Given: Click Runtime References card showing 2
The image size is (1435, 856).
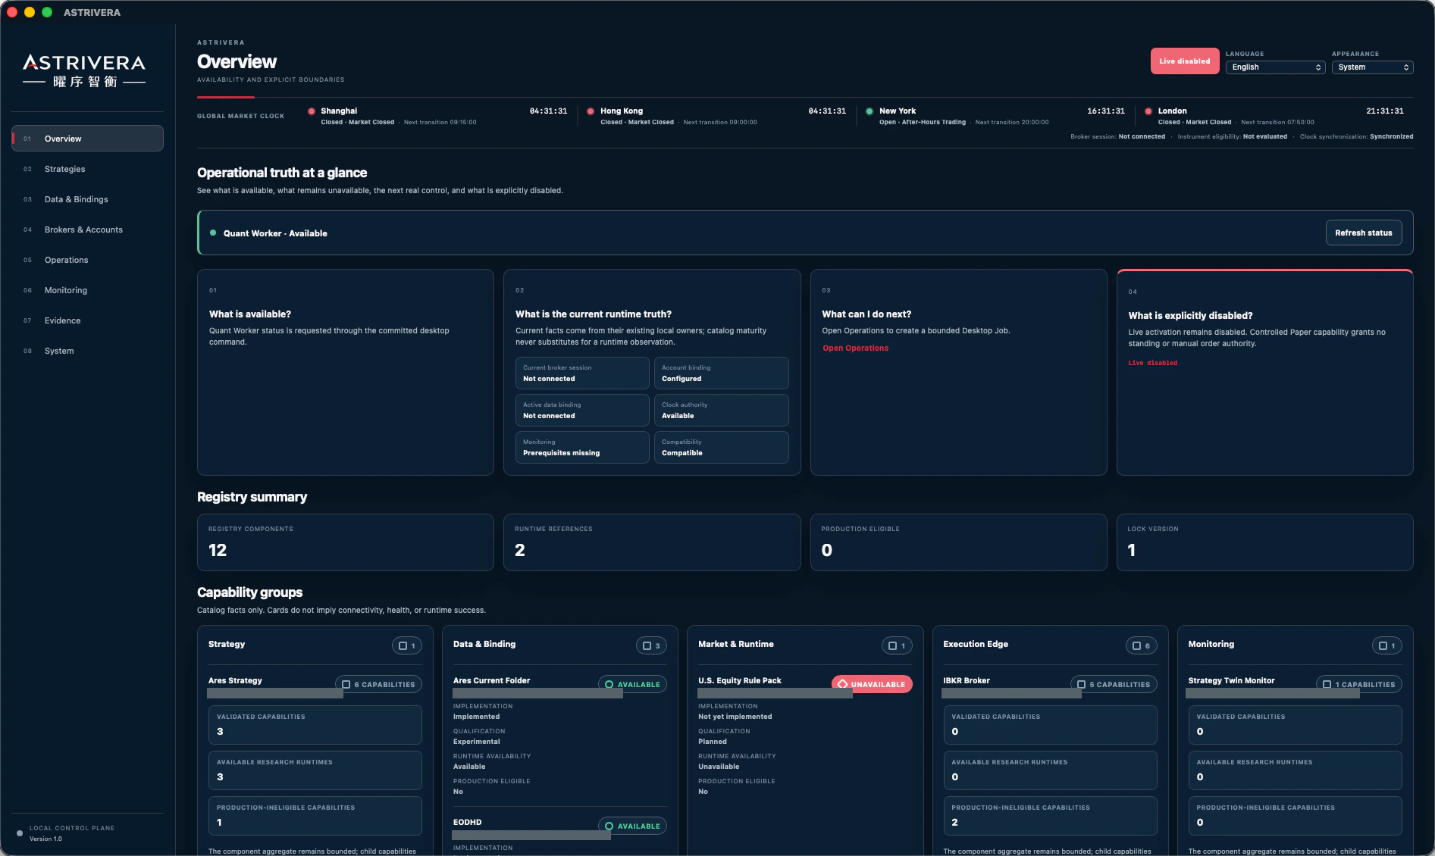Looking at the screenshot, I should pos(652,542).
